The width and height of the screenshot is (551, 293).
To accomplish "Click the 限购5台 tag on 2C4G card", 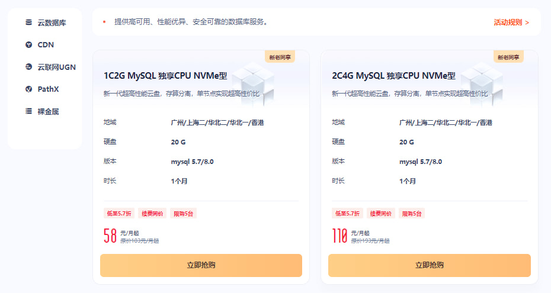I will 412,214.
